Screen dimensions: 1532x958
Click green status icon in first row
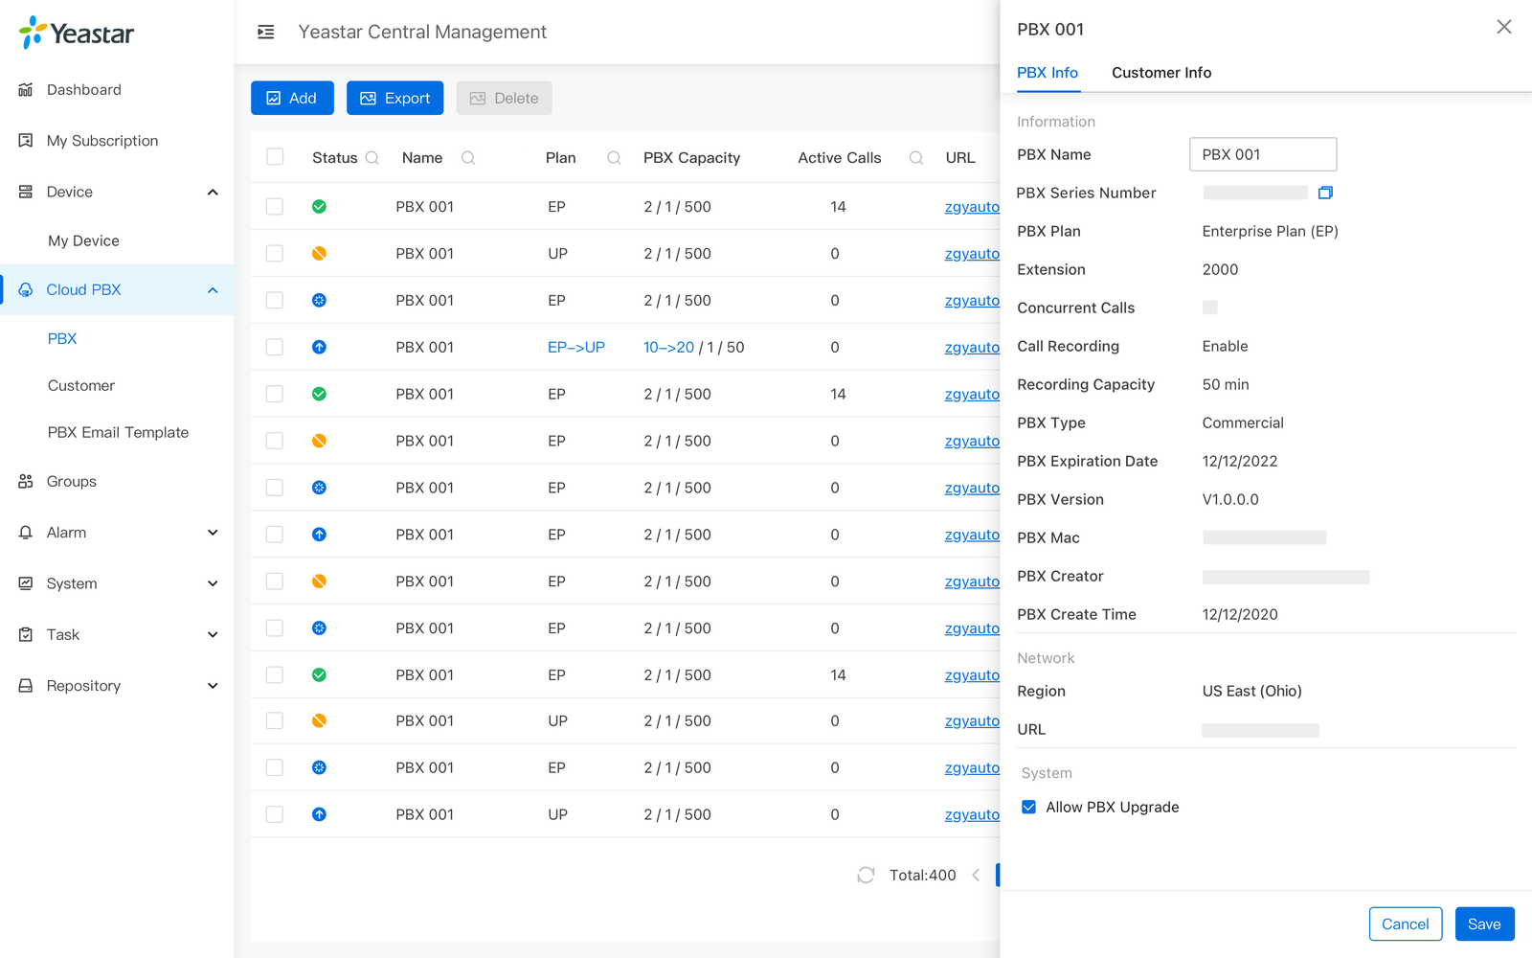tap(319, 207)
